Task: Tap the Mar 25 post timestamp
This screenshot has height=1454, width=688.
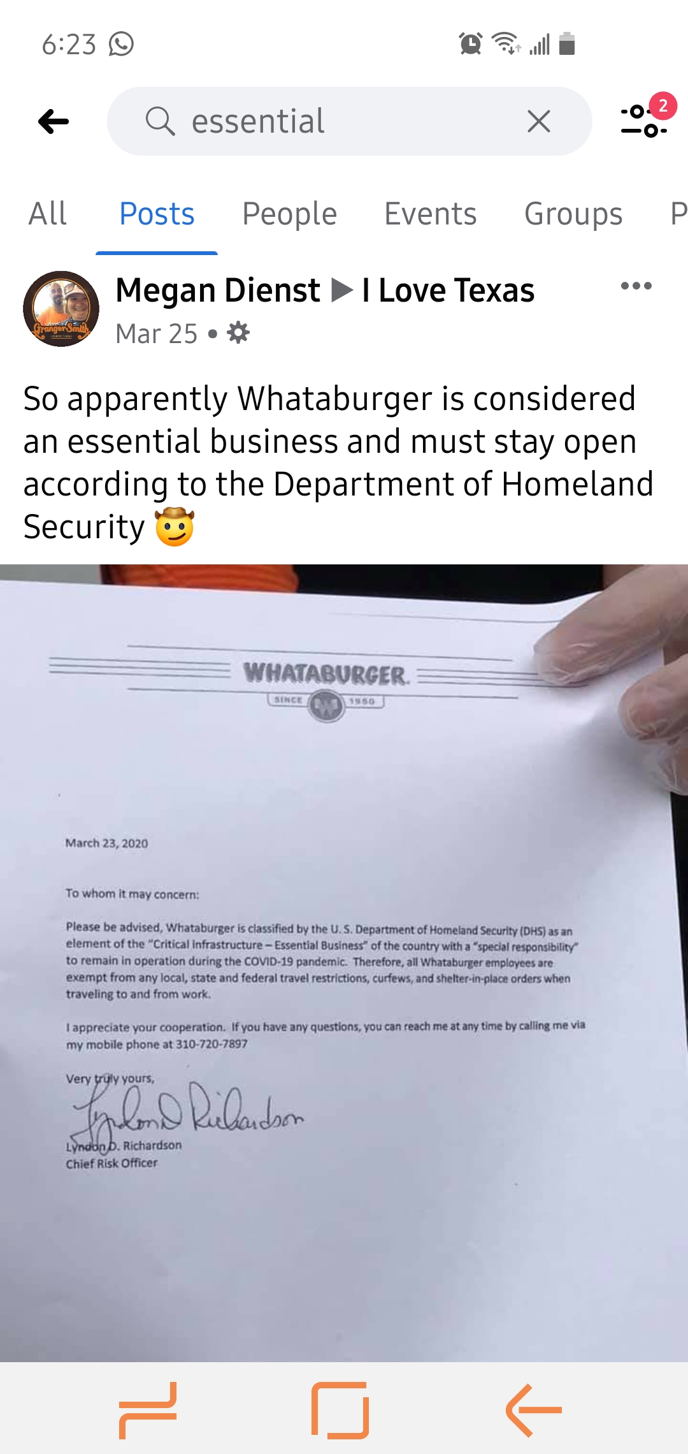Action: (x=157, y=334)
